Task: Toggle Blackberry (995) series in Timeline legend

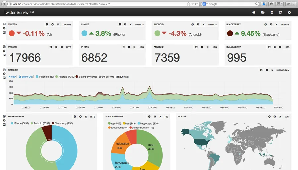Action: [86, 77]
